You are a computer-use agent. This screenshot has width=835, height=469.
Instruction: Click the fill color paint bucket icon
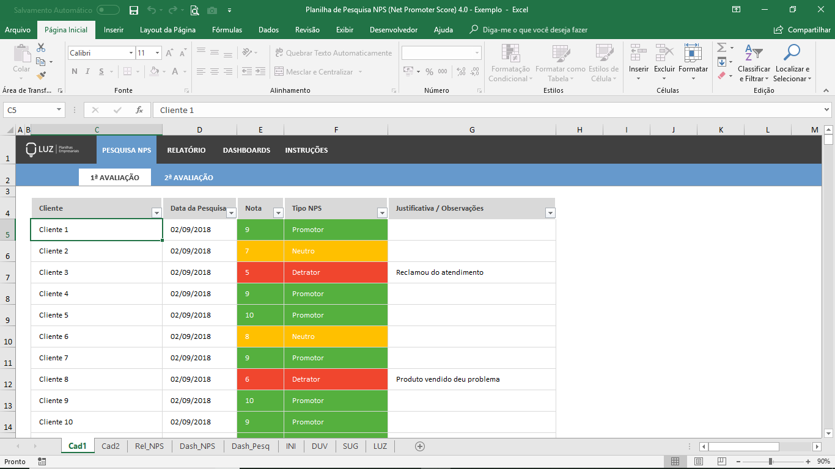coord(154,71)
